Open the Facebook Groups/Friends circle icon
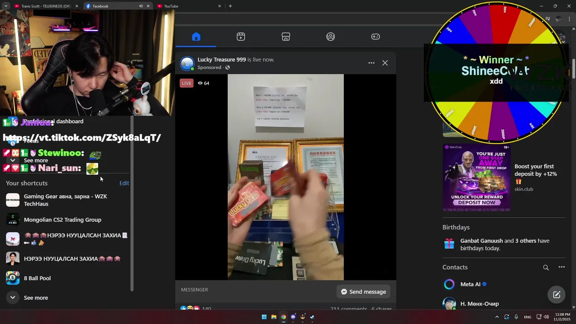The width and height of the screenshot is (576, 324). point(331,37)
